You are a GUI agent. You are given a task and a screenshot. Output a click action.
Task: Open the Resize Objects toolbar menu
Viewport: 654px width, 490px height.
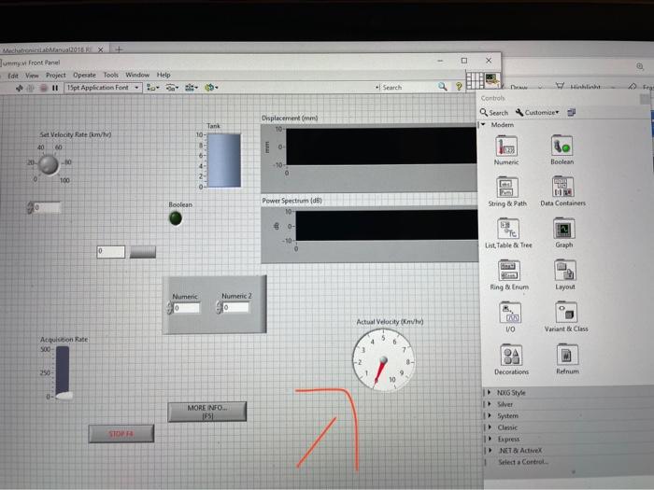tap(192, 88)
